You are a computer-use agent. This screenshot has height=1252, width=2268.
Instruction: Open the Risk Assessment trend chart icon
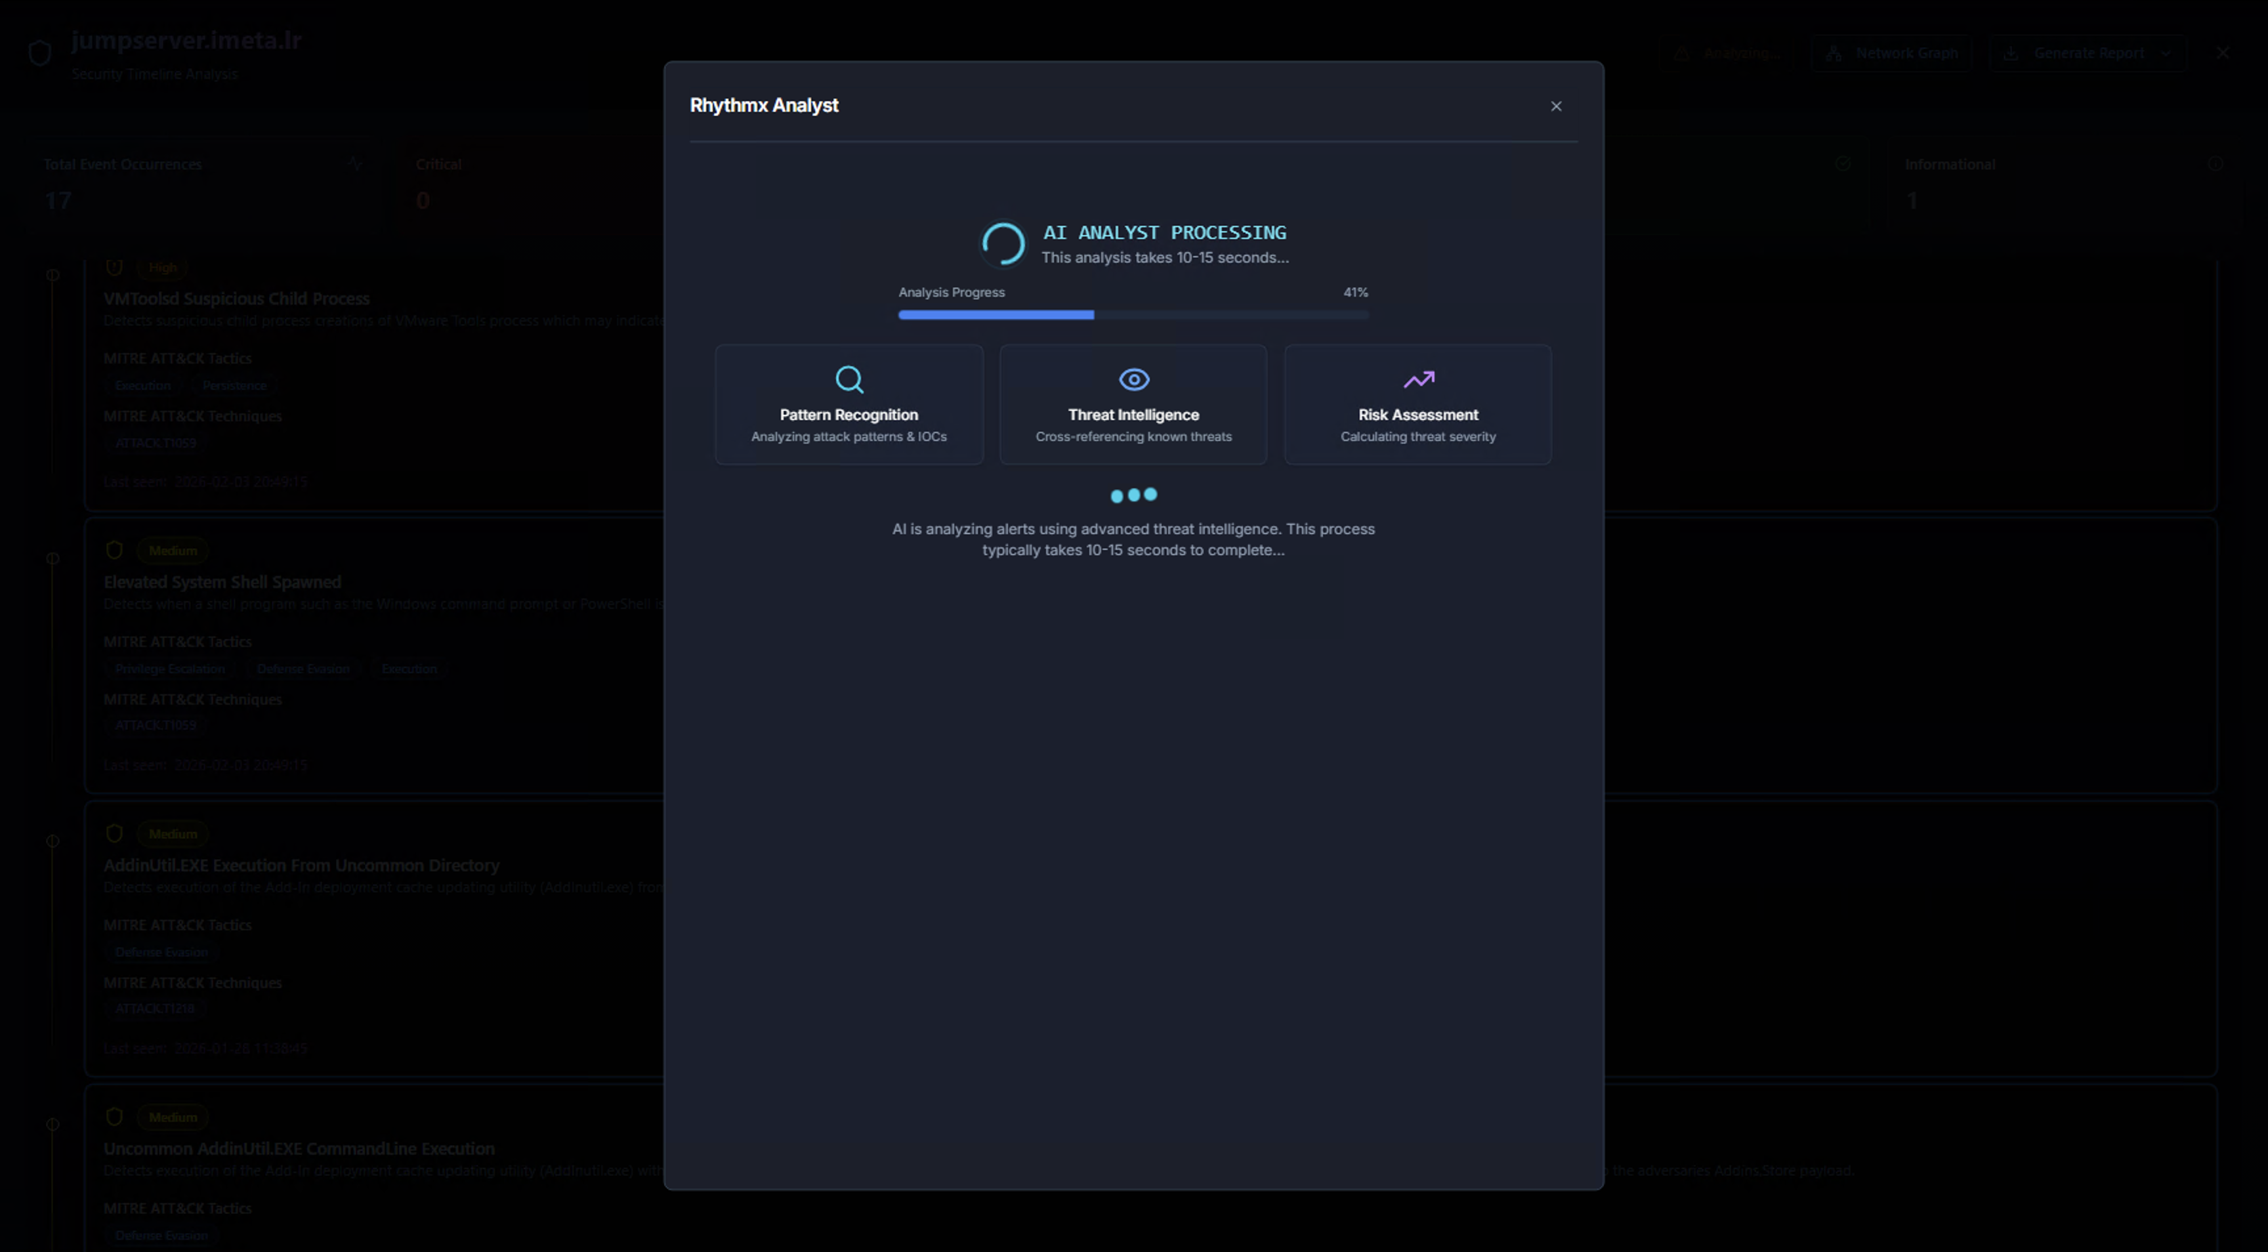coord(1417,379)
